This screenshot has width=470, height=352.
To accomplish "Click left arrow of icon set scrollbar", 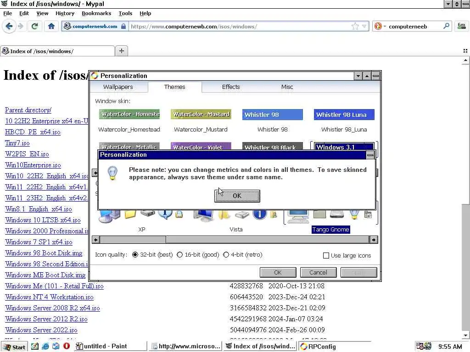I will click(96, 240).
